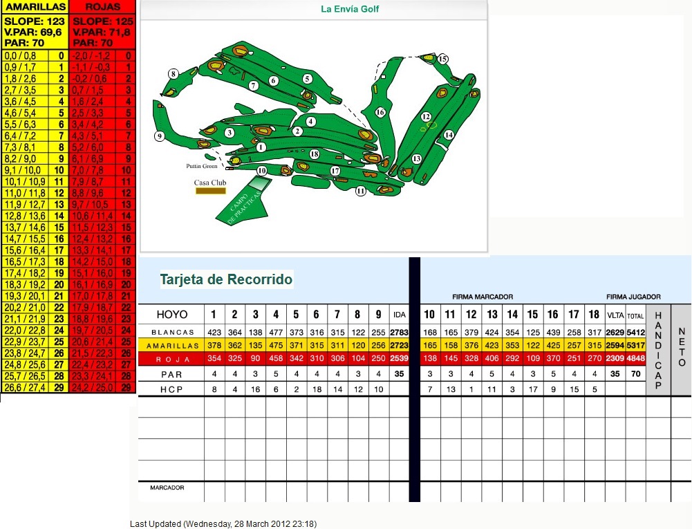Viewport: 692px width, 529px height.
Task: Click the FIRMA JUGADOR label
Action: [x=633, y=297]
